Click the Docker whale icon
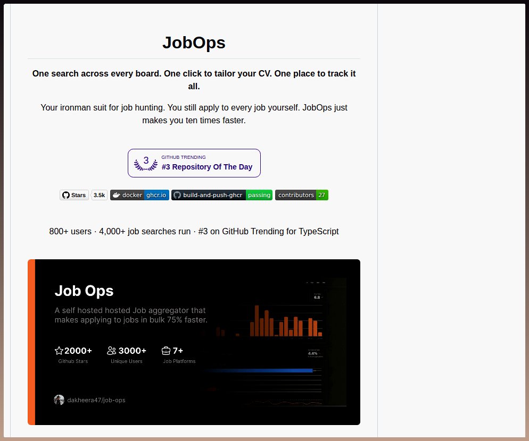The width and height of the screenshot is (529, 441). click(117, 195)
